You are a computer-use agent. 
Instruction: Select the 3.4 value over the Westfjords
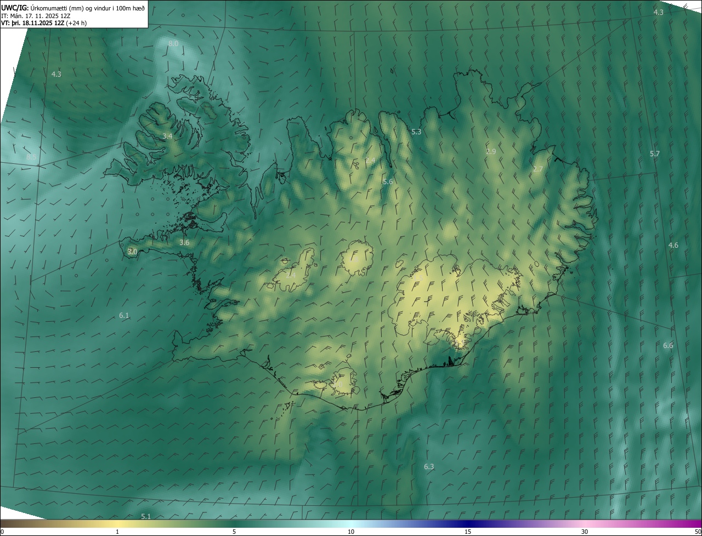click(168, 136)
